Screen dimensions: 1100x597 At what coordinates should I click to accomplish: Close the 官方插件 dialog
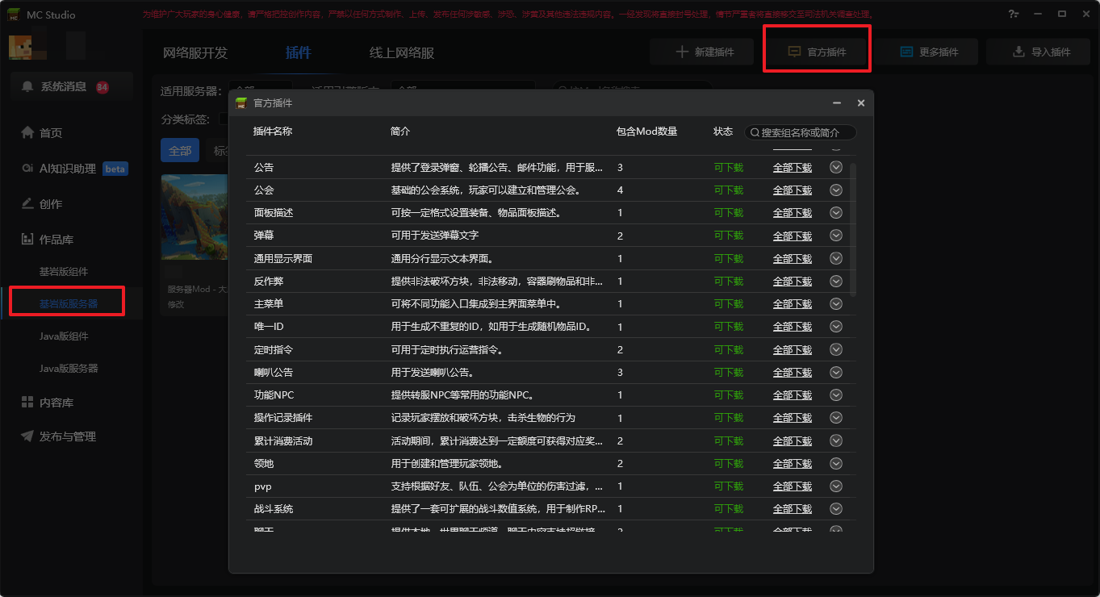tap(861, 103)
